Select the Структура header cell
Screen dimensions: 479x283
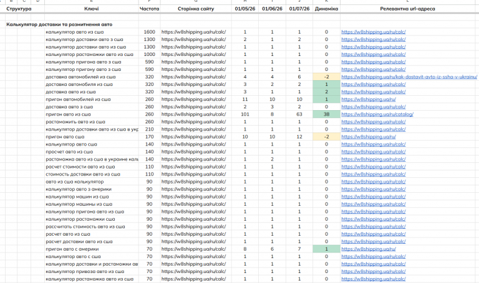click(x=19, y=9)
